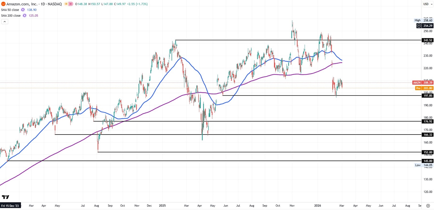Select the NASDAQ exchange label
The width and height of the screenshot is (434, 210).
[54, 4]
